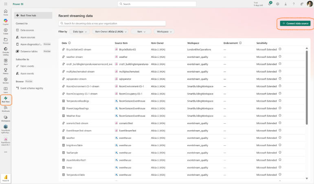Open multipleschematest-stream data link
Viewport: 314px width, 184px height.
point(80,72)
